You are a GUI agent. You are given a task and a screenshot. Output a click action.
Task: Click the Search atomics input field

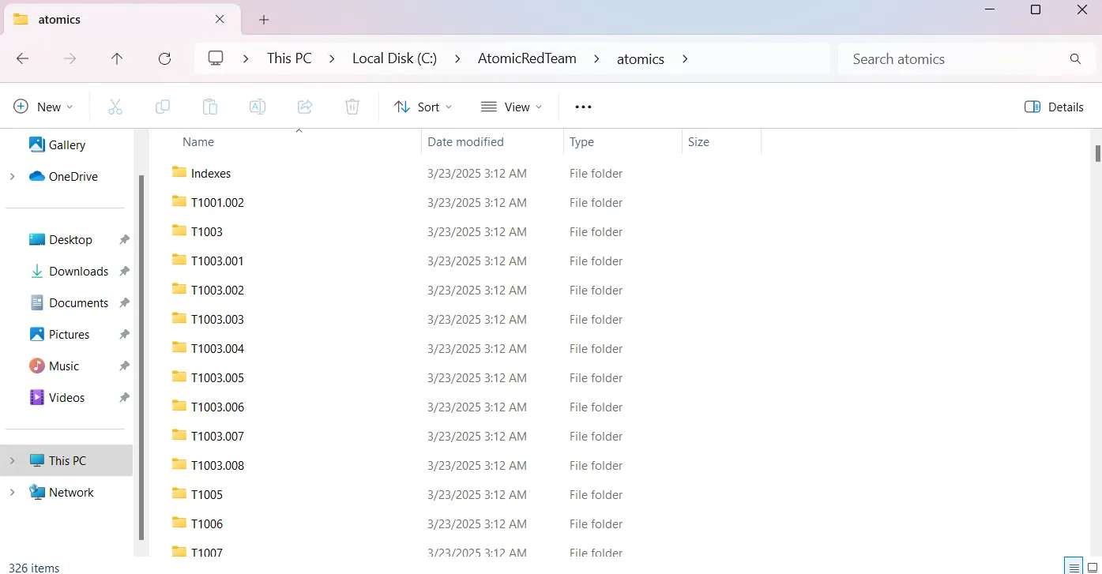(x=952, y=58)
